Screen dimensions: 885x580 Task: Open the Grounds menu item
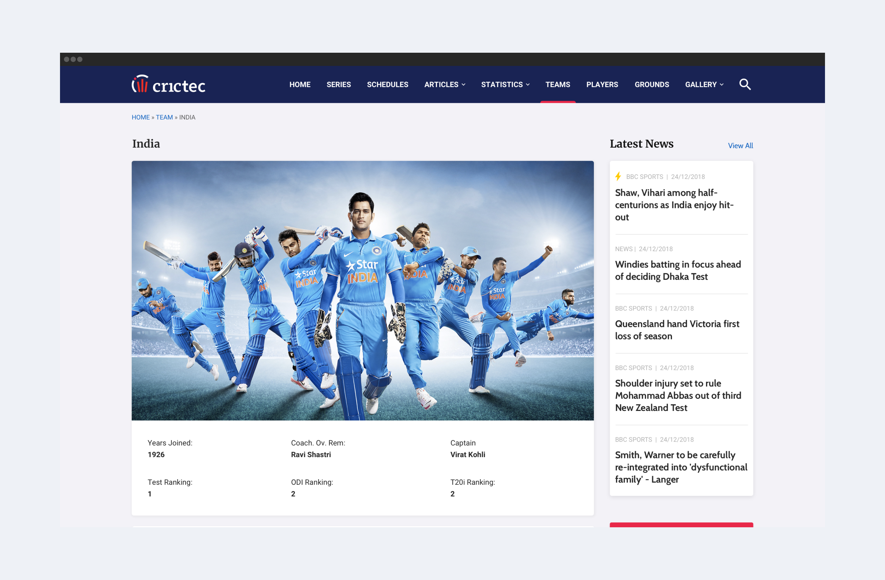pyautogui.click(x=652, y=85)
